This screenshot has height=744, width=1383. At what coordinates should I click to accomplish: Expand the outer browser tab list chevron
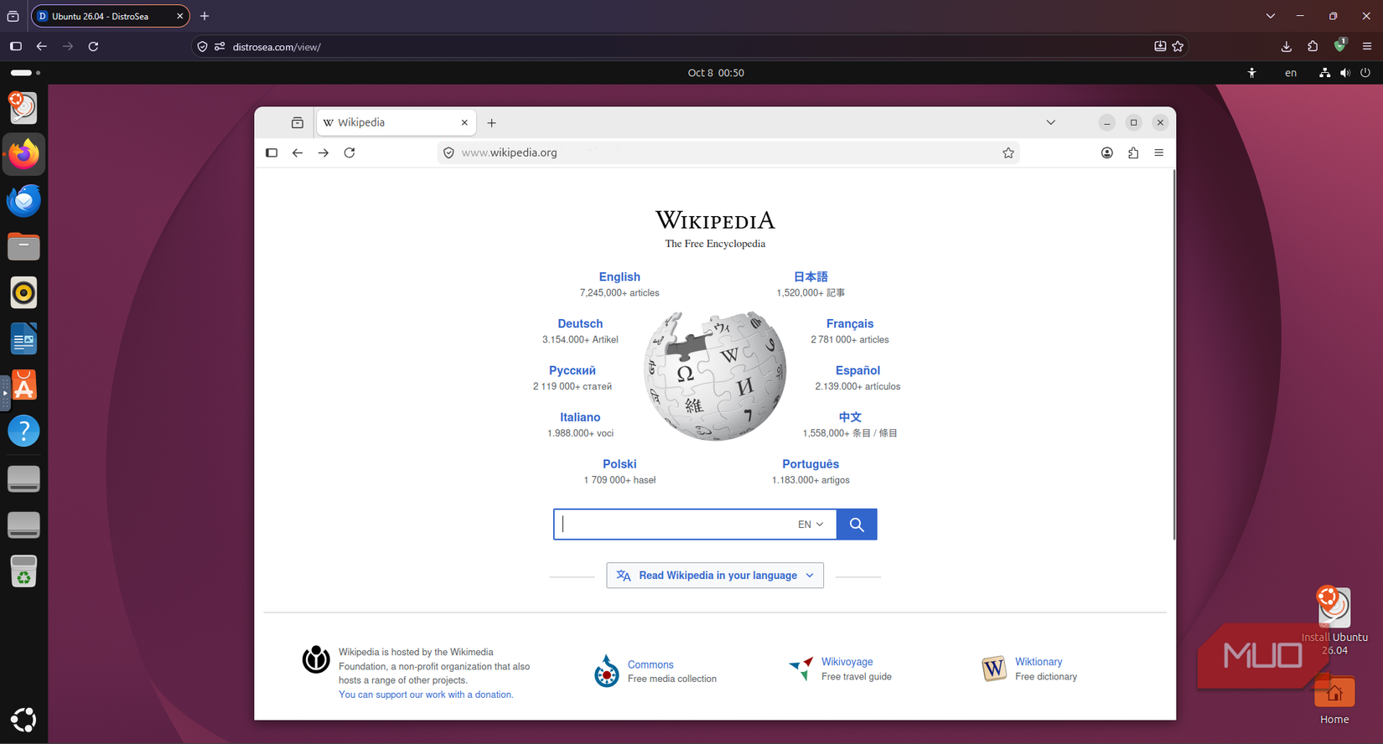[1271, 16]
